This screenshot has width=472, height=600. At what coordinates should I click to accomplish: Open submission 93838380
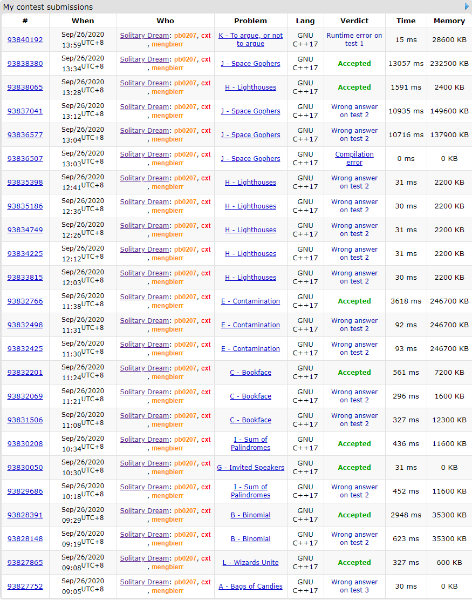(x=25, y=64)
